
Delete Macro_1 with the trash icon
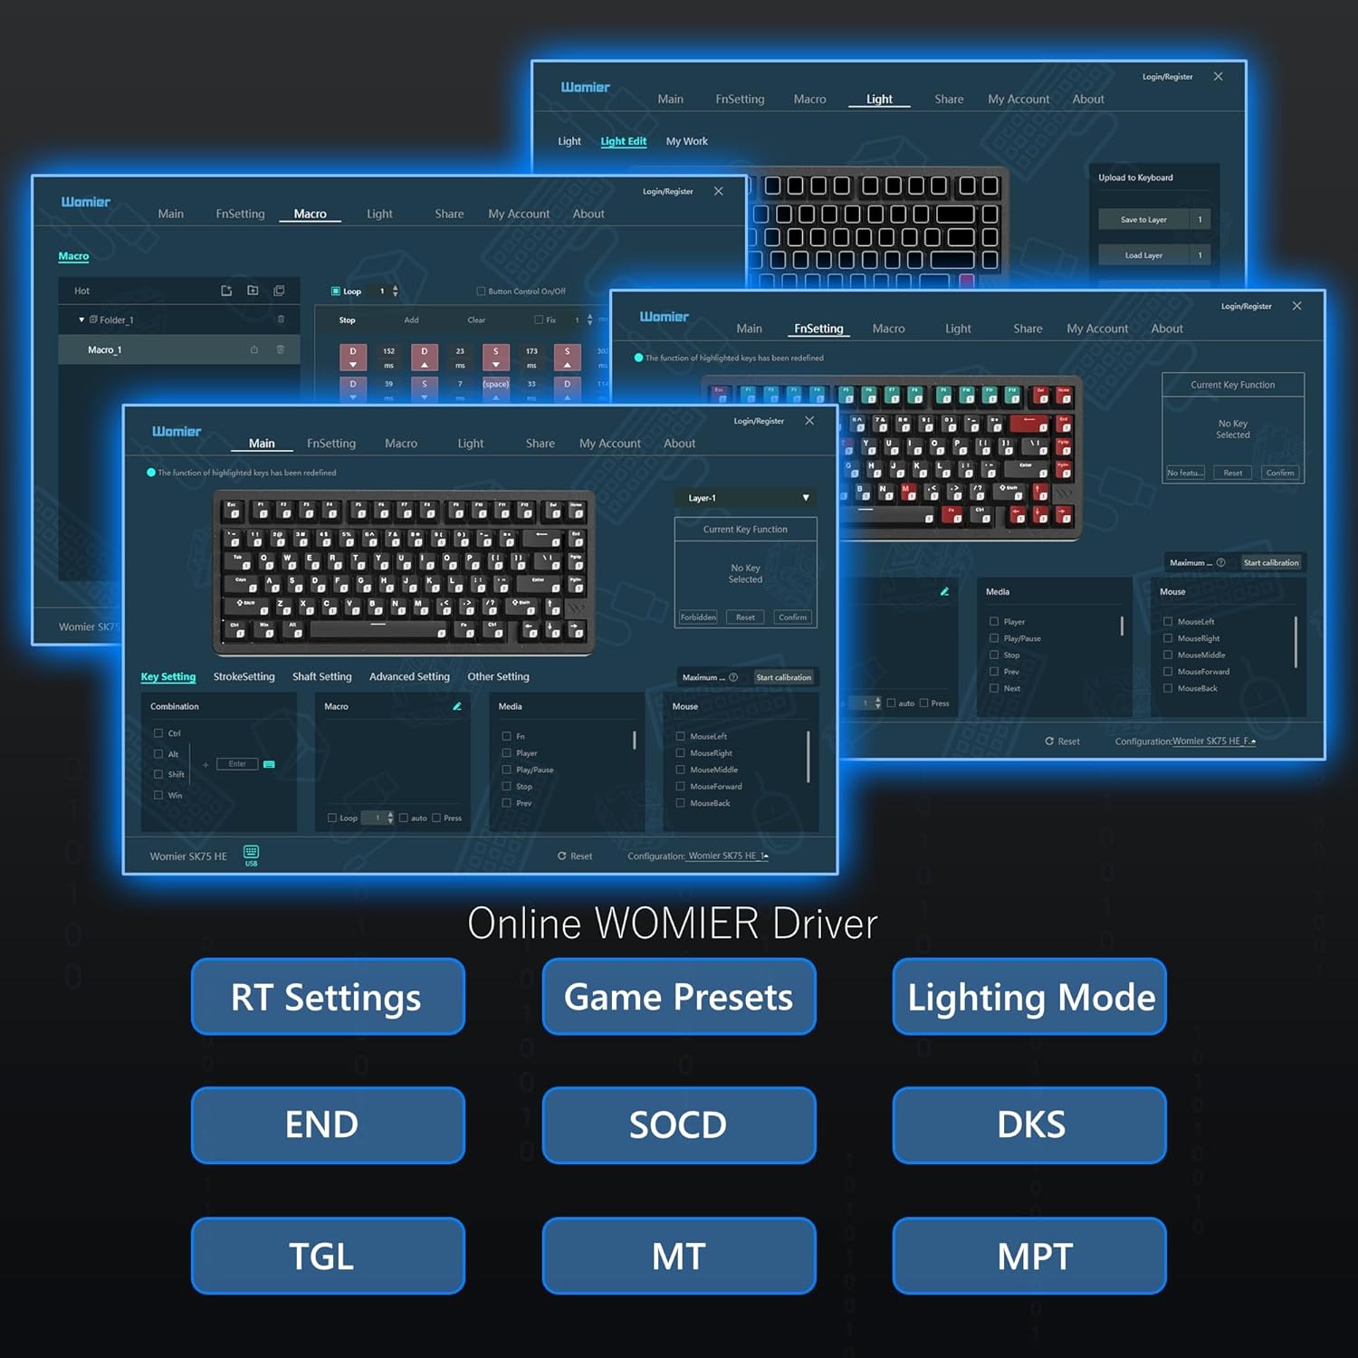[281, 350]
